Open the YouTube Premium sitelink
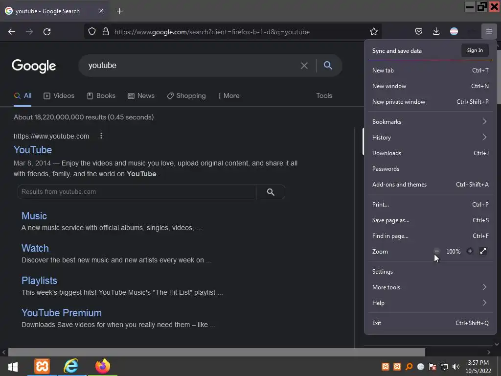501x376 pixels. click(62, 313)
